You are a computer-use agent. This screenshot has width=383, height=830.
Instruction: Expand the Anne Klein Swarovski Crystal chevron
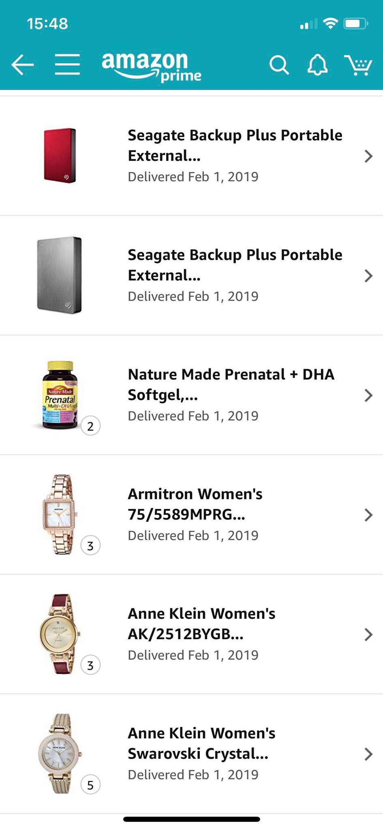[368, 754]
